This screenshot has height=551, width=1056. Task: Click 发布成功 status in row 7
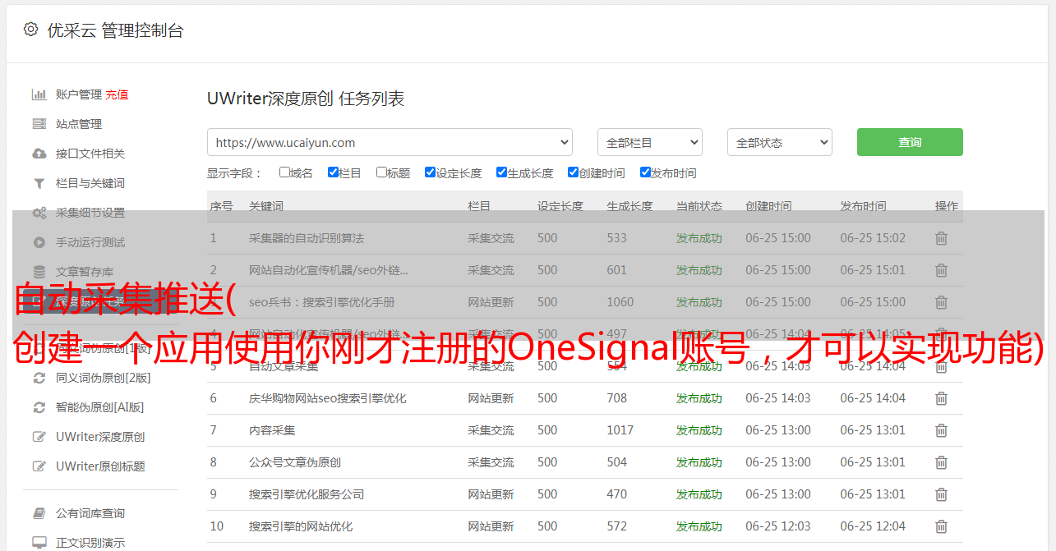pos(699,430)
